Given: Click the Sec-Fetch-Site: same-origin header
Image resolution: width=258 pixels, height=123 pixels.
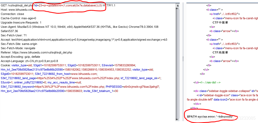Looking at the screenshot, I should tap(19, 44).
